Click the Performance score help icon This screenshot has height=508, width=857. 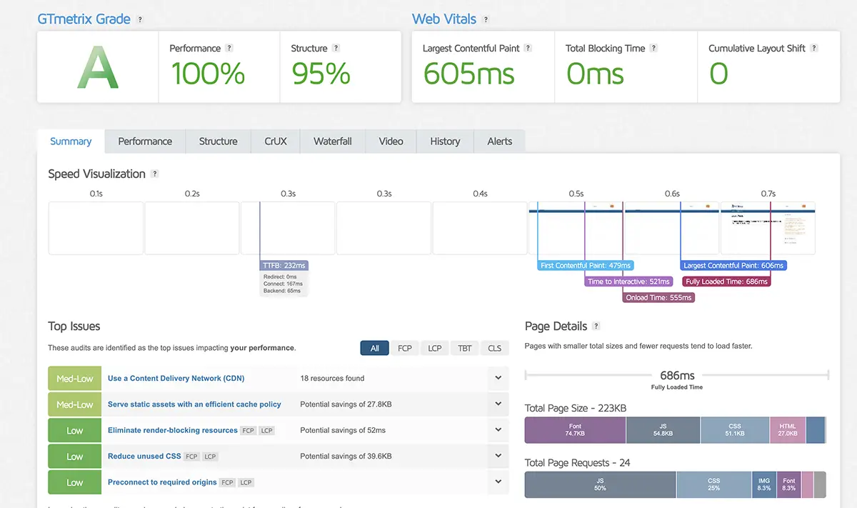(229, 49)
